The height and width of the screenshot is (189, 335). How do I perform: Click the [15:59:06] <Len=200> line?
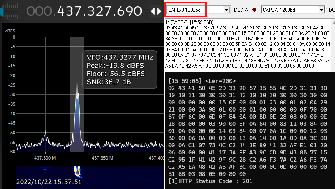coord(202,81)
